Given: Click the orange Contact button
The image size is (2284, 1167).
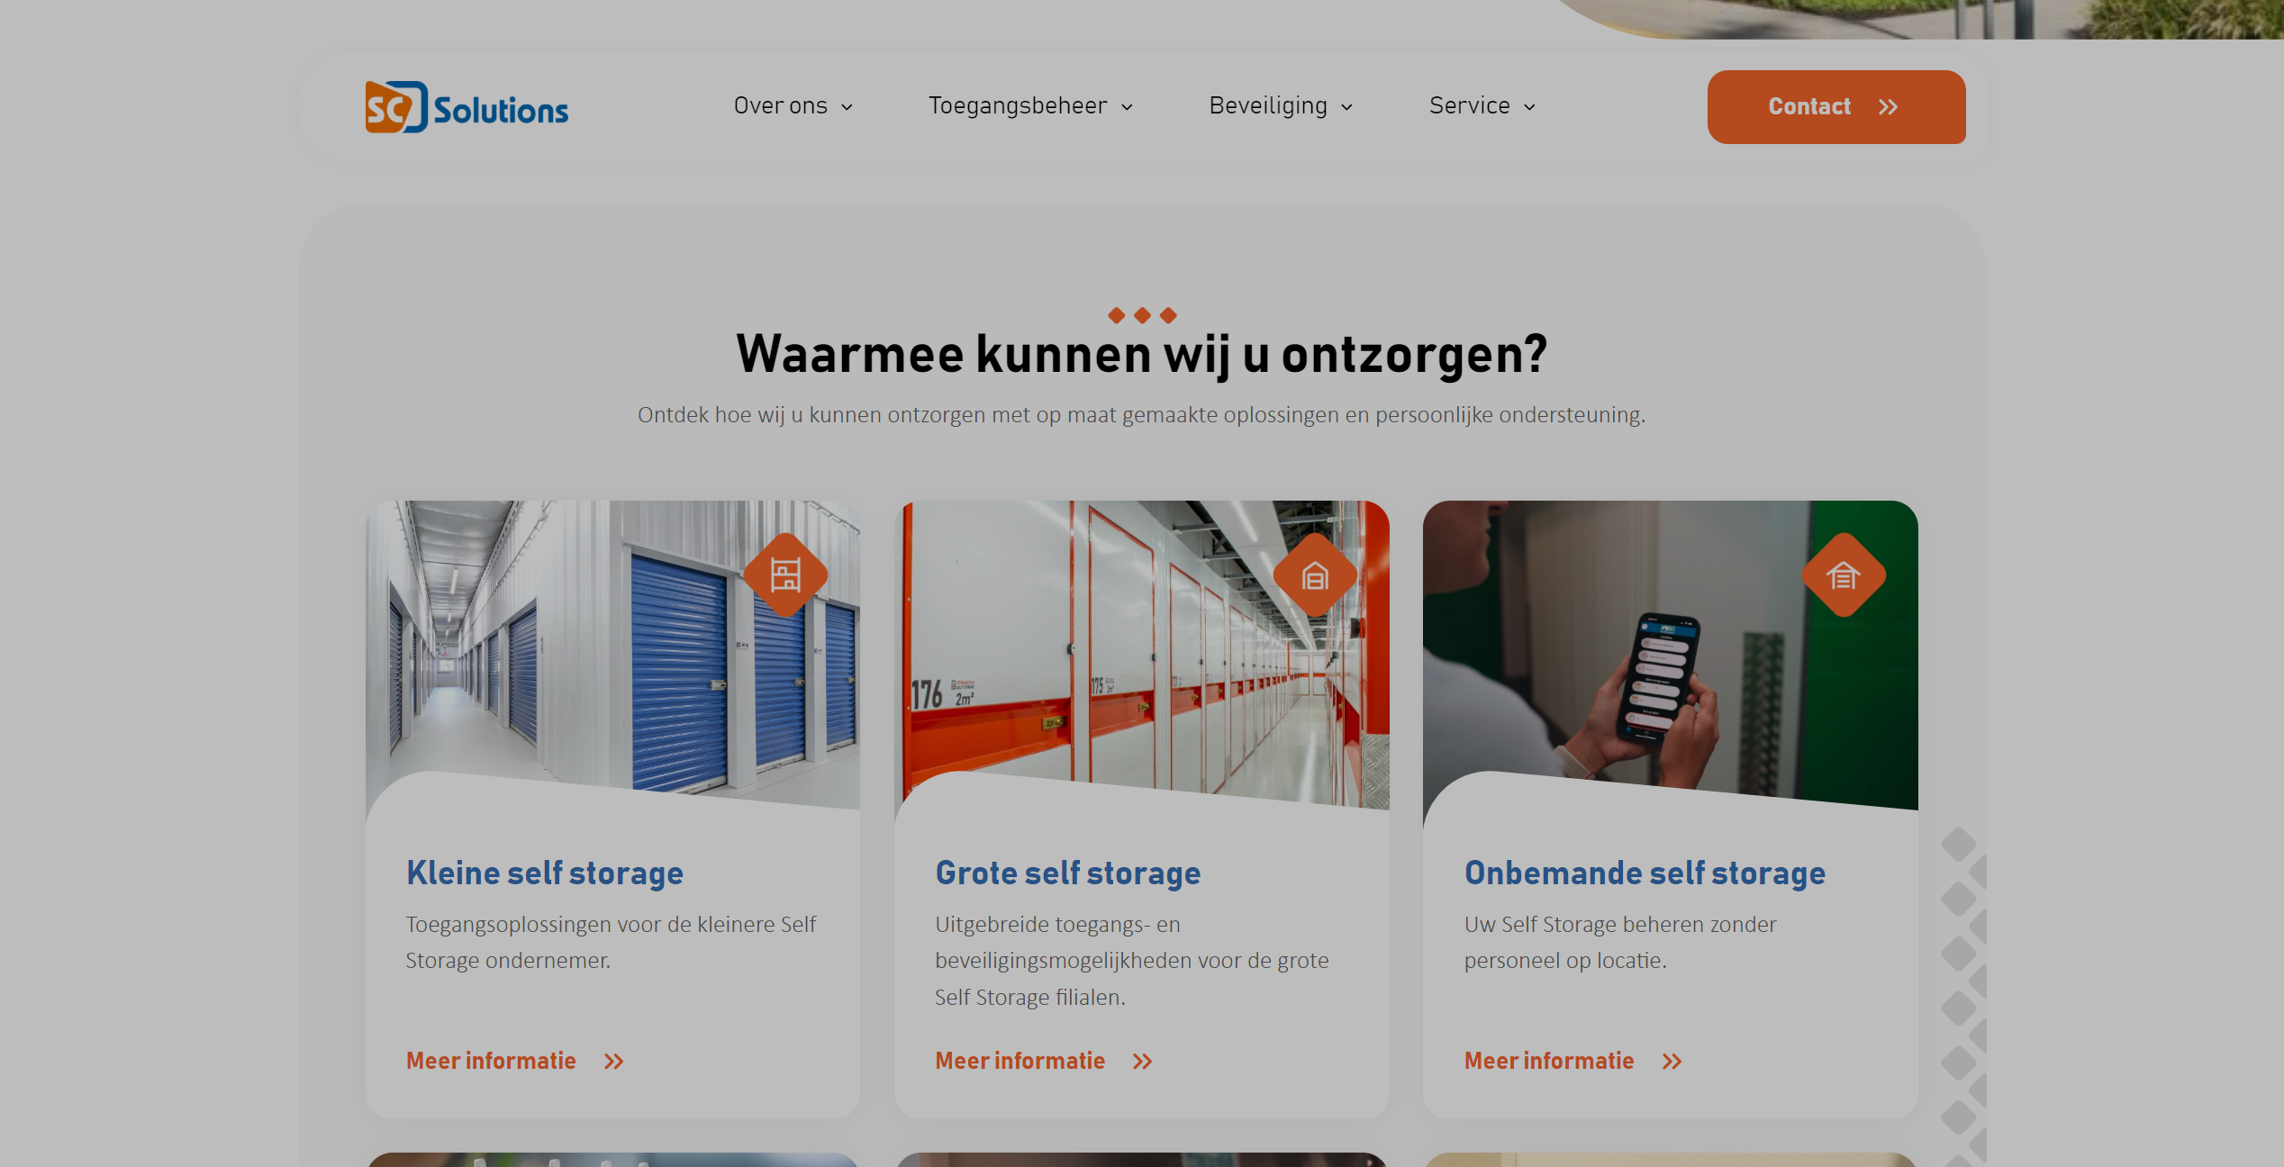Looking at the screenshot, I should pyautogui.click(x=1836, y=107).
